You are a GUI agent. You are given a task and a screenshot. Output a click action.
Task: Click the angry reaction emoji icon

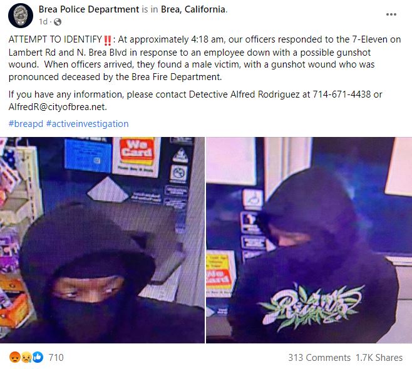pyautogui.click(x=15, y=357)
